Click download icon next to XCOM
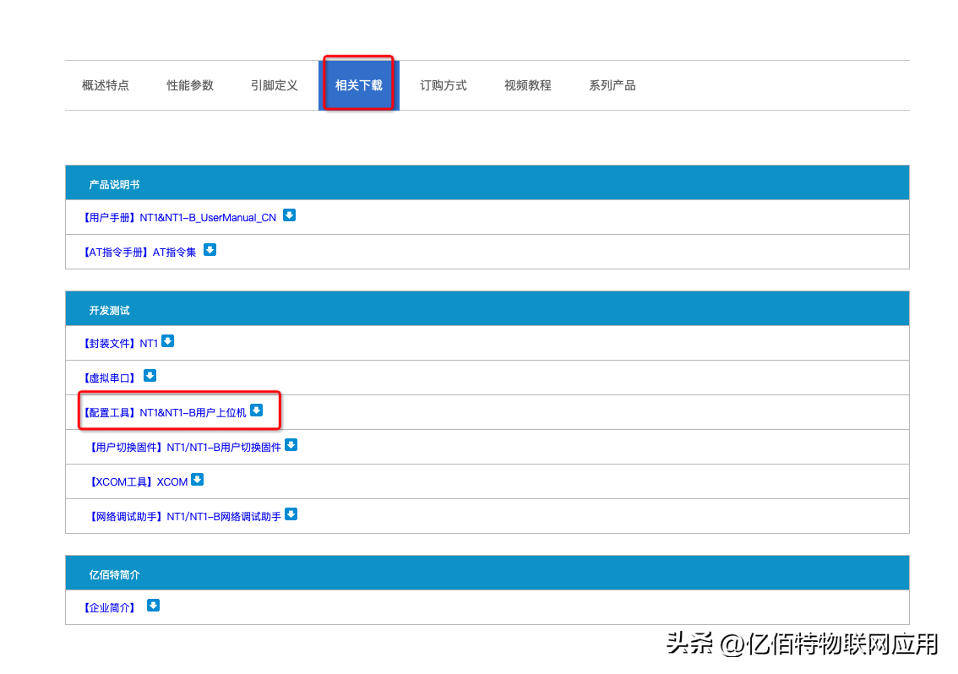The height and width of the screenshot is (674, 958). 197,480
